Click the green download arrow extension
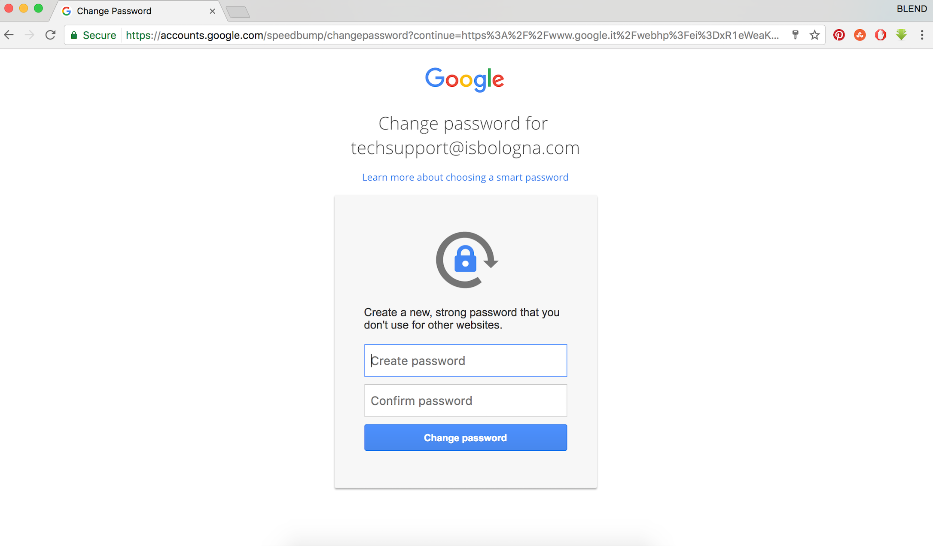The image size is (933, 546). 901,35
